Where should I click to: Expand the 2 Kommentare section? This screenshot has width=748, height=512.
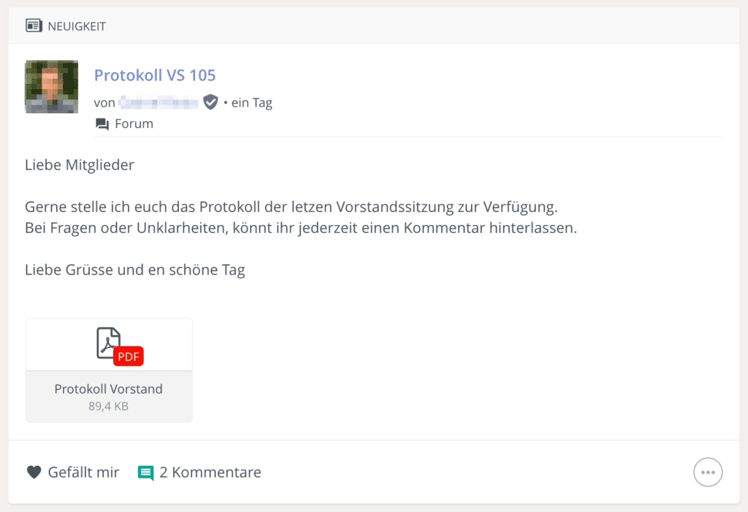[x=210, y=473]
